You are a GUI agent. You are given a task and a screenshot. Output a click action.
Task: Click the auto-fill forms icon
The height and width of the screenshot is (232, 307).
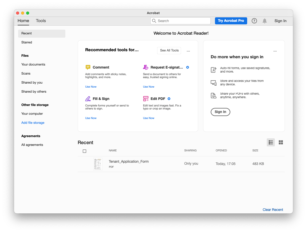click(213, 70)
